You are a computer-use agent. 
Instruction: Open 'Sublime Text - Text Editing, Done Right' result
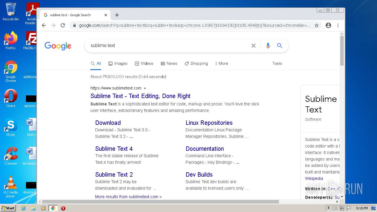coord(140,96)
